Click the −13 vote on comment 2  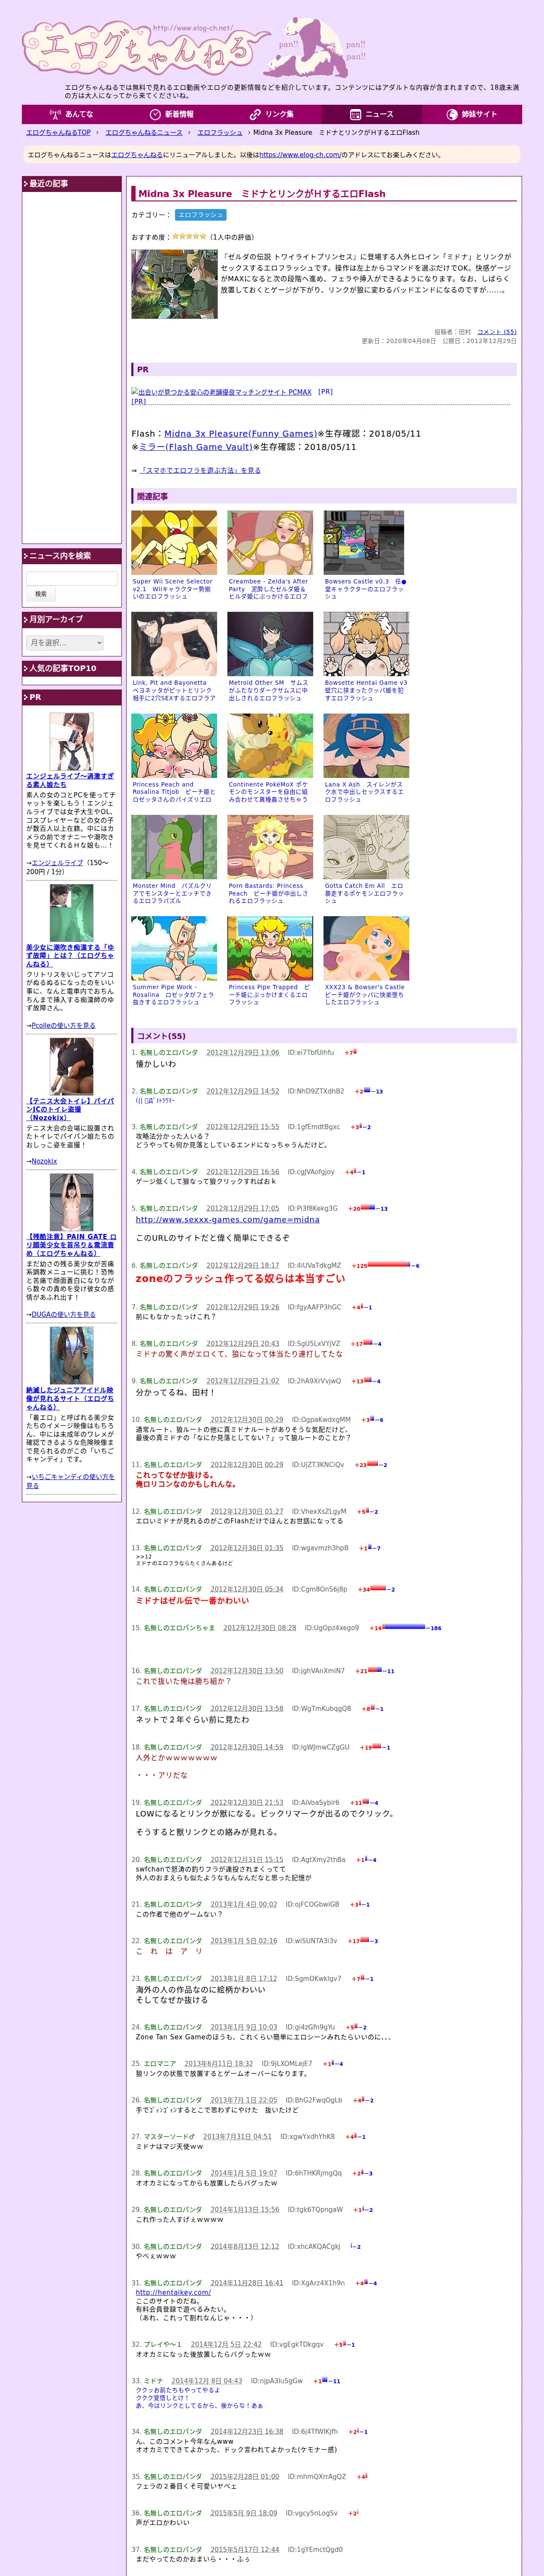[377, 1091]
